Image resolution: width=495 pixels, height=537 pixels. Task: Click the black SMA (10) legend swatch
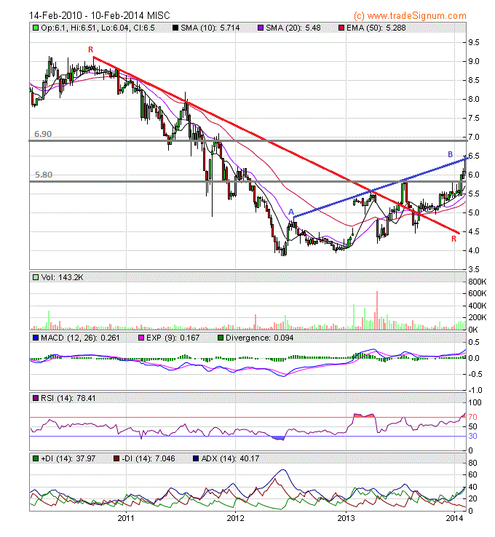[x=175, y=28]
